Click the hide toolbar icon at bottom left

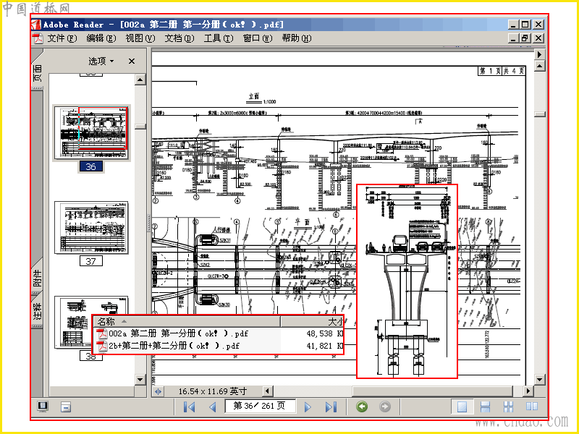[66, 407]
